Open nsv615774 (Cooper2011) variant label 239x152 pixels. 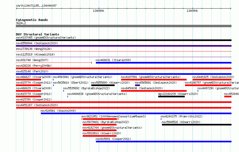click(34, 83)
